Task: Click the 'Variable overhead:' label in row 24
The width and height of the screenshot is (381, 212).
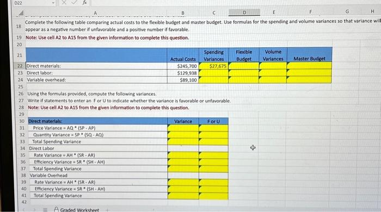Action: click(46, 80)
